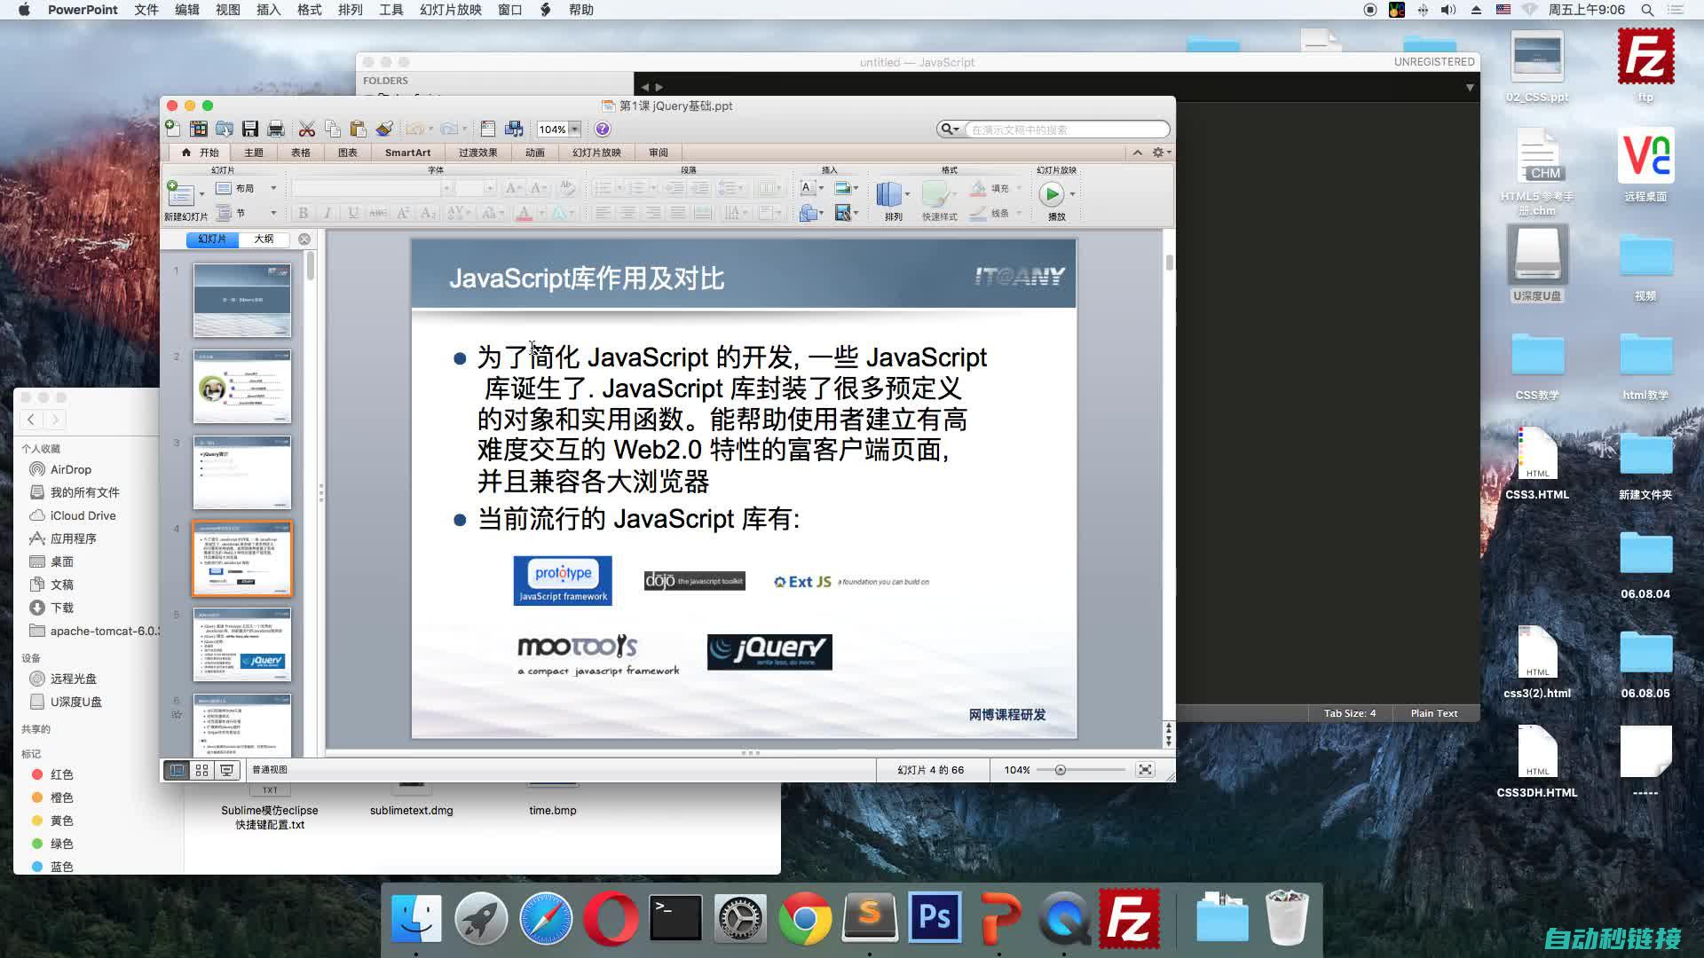This screenshot has width=1704, height=958.
Task: Open Sublime Text from the dock
Action: [x=870, y=917]
